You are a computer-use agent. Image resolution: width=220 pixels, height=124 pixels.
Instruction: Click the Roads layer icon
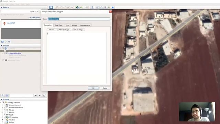(8, 115)
